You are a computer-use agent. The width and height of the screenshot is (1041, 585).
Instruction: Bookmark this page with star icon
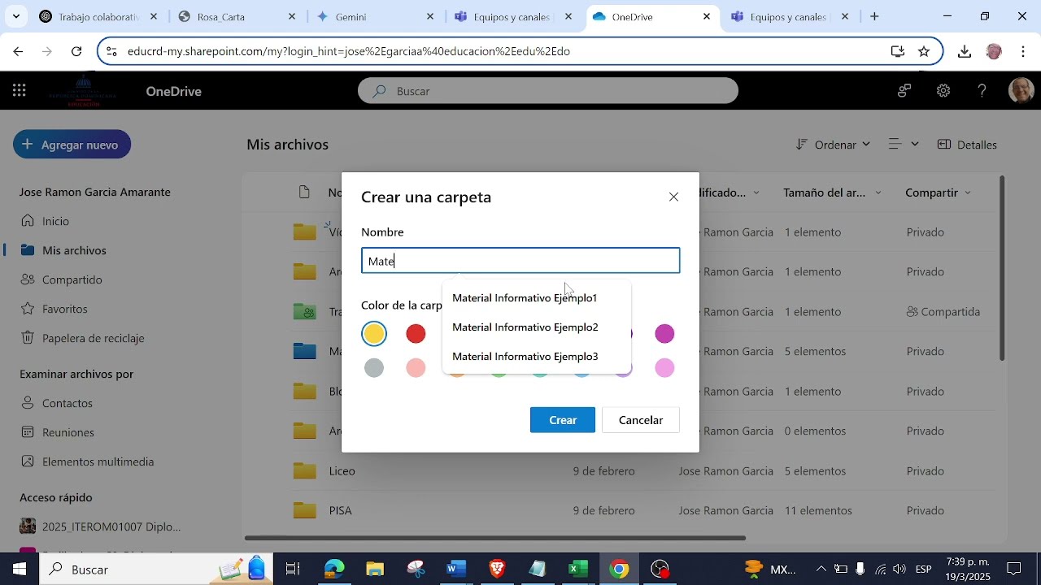pos(924,51)
